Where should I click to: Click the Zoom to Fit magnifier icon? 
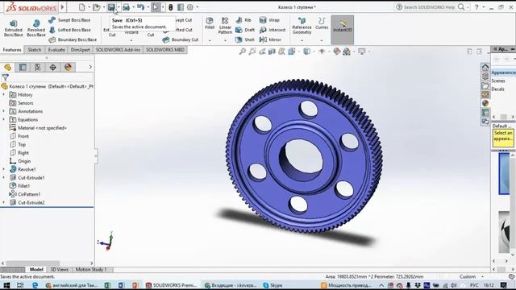point(243,52)
